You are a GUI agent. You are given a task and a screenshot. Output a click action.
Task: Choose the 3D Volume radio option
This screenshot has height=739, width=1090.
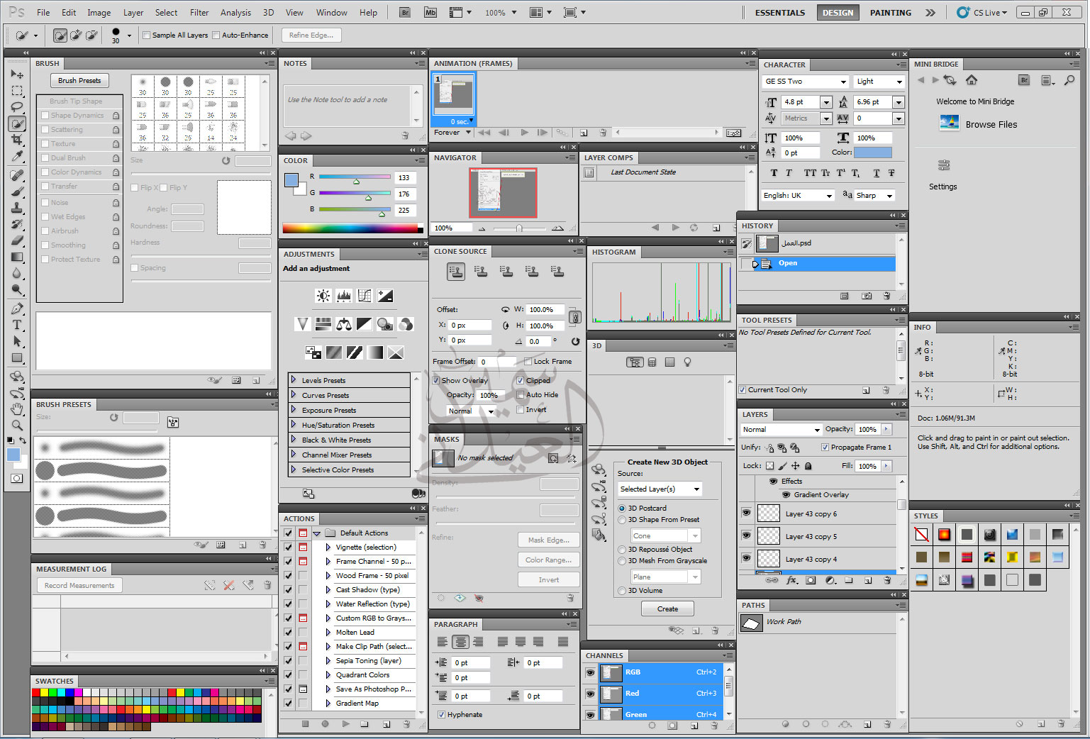coord(622,591)
